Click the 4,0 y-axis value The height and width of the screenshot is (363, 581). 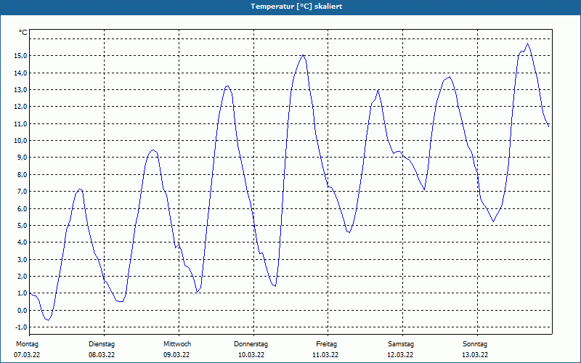coord(22,242)
